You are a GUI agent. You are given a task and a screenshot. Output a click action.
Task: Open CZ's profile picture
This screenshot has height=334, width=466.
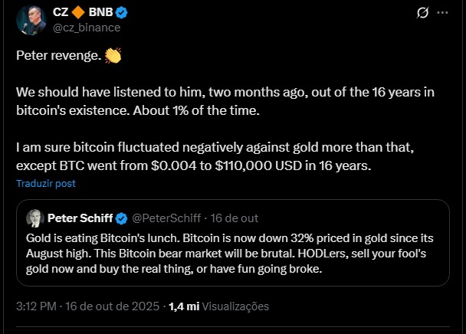(29, 19)
